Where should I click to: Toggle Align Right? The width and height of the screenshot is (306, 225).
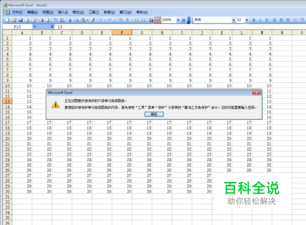click(288, 20)
